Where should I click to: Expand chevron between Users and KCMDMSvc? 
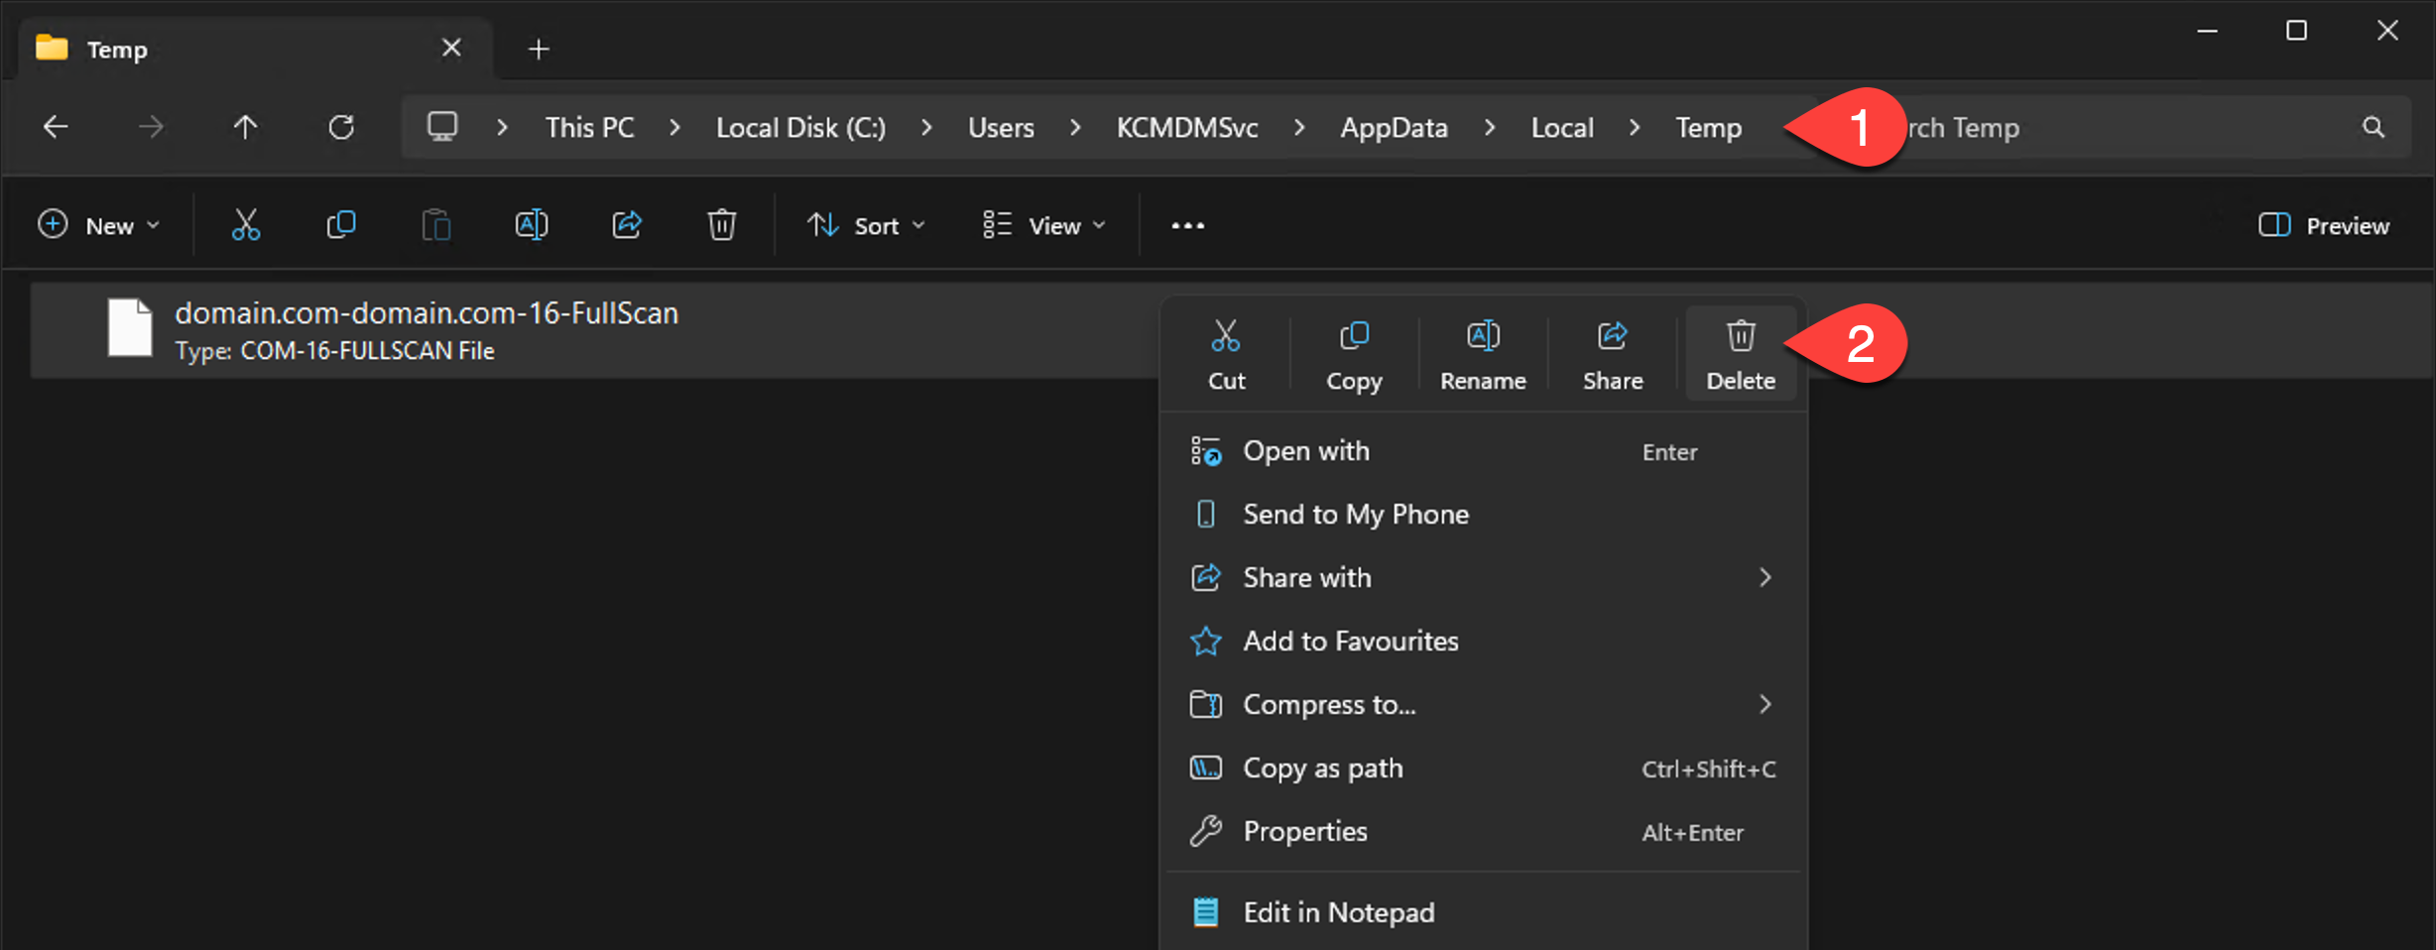1075,127
